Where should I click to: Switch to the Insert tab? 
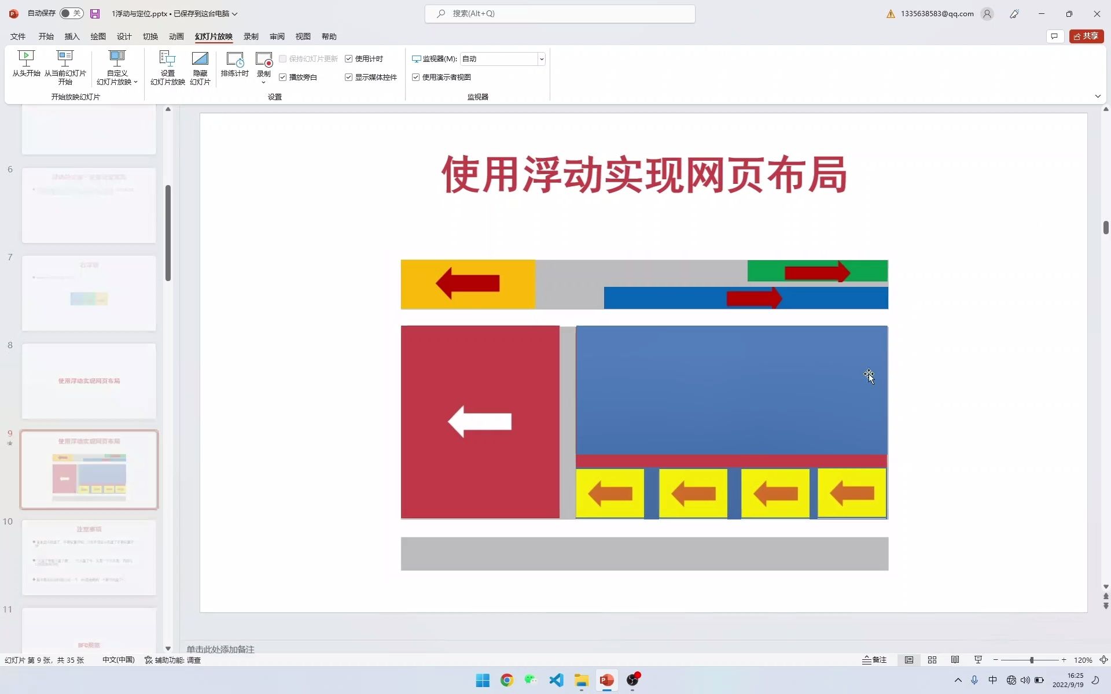(x=72, y=36)
